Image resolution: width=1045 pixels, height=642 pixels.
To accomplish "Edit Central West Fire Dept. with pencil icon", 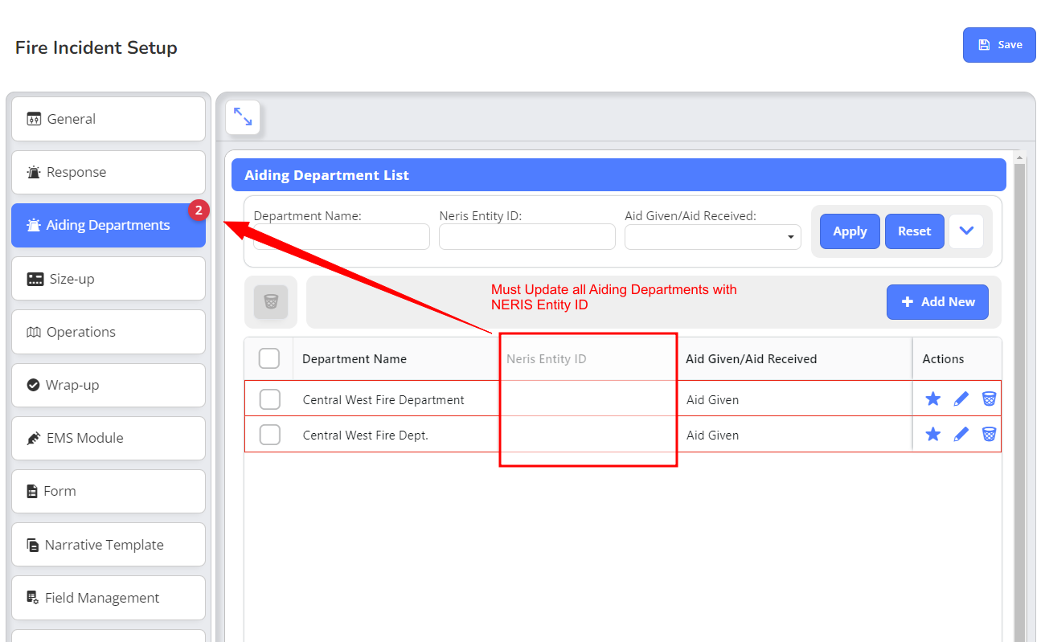I will (x=961, y=434).
